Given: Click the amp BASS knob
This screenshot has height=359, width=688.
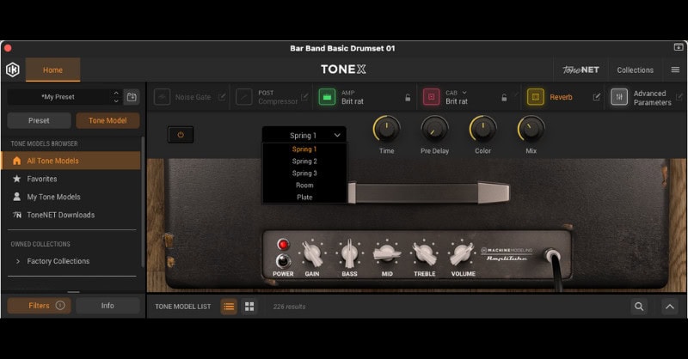Looking at the screenshot, I should pos(350,254).
